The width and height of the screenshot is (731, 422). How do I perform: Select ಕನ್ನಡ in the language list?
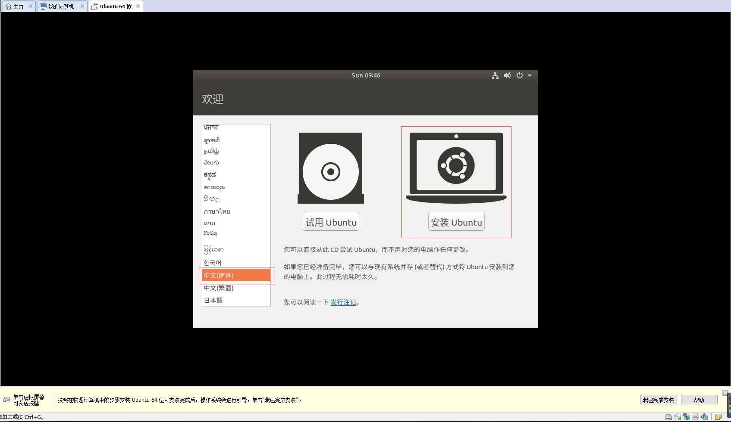(x=236, y=175)
